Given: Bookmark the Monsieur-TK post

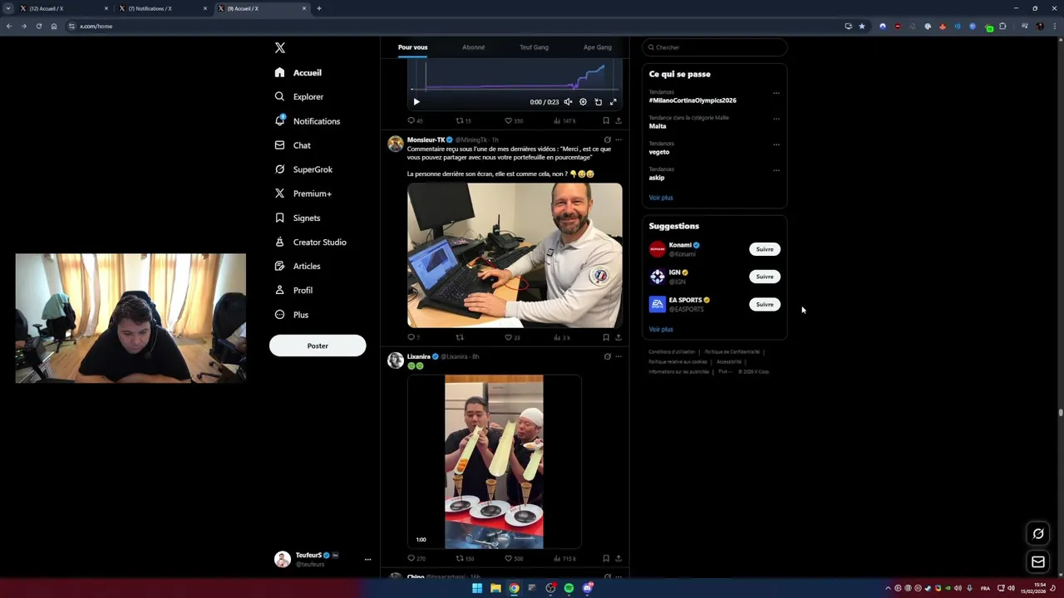Looking at the screenshot, I should click(606, 337).
